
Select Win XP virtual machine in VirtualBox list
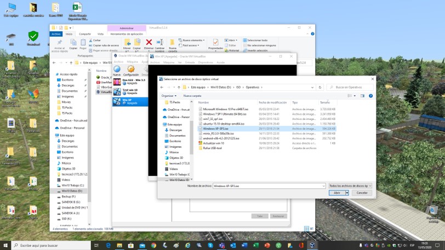[130, 101]
